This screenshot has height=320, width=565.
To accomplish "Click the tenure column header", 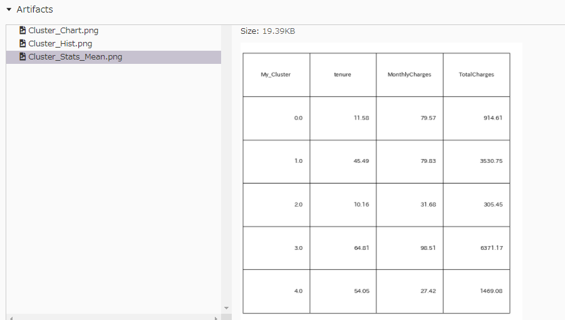I will coord(342,75).
